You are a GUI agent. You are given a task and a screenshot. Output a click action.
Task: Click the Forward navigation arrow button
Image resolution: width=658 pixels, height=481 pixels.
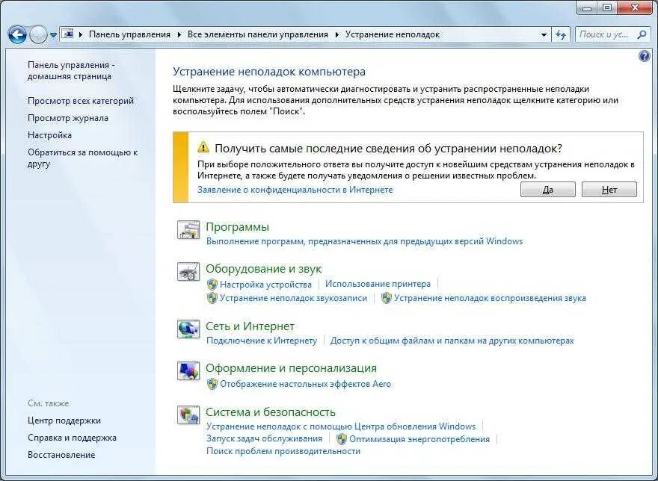pyautogui.click(x=38, y=35)
